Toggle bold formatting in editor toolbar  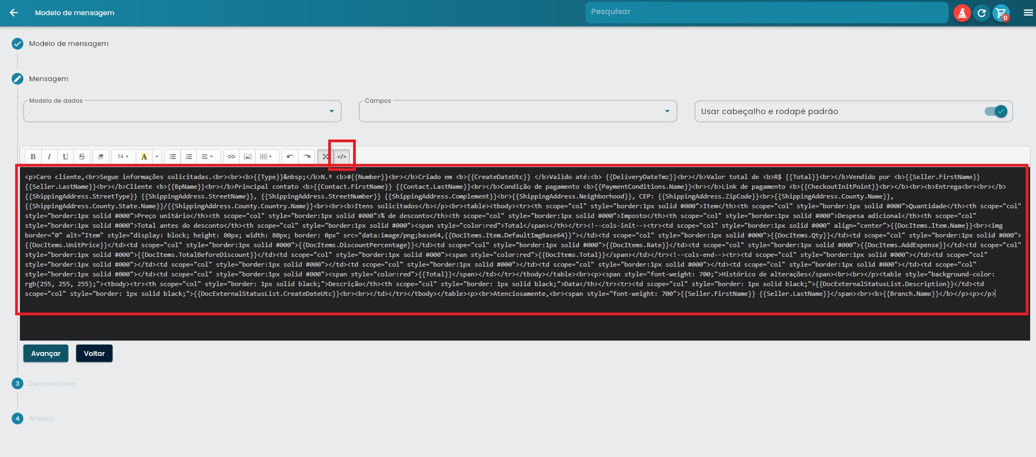(33, 156)
